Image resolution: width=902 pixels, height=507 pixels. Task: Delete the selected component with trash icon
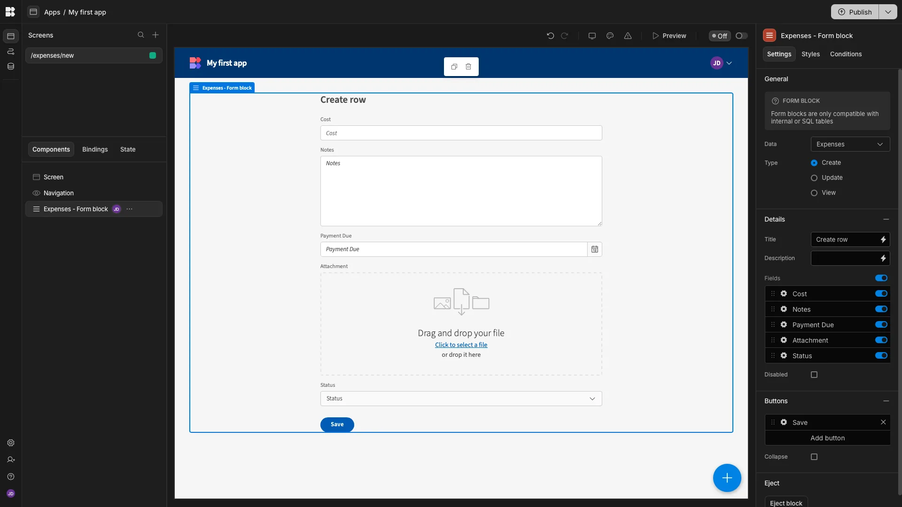click(468, 67)
